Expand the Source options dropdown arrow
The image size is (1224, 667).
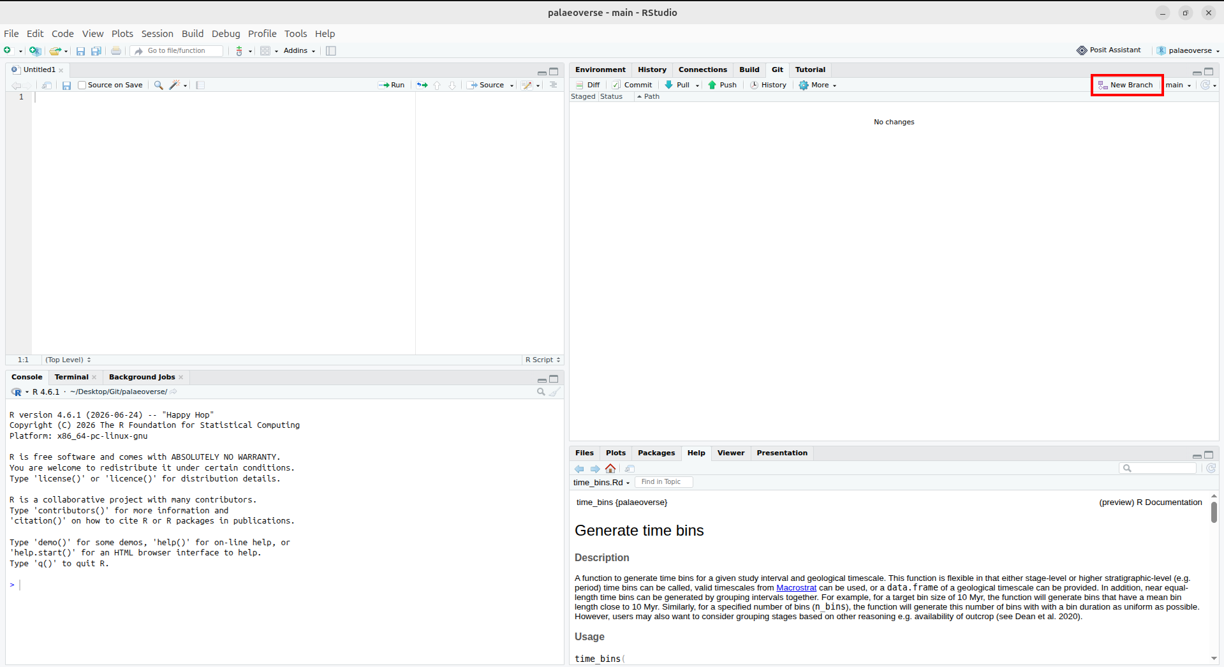tap(512, 85)
